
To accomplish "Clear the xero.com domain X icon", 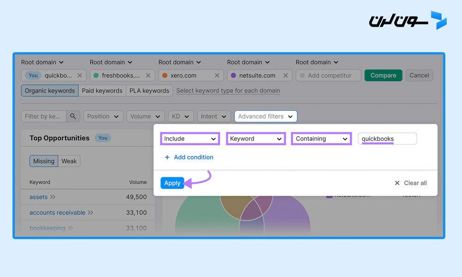I will [217, 75].
